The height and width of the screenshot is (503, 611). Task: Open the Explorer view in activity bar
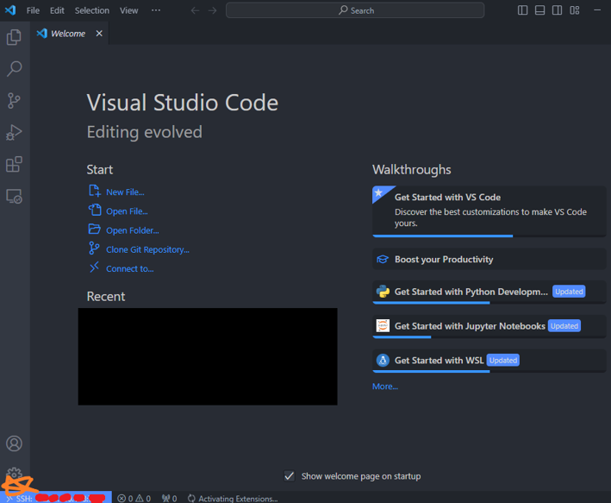[14, 37]
